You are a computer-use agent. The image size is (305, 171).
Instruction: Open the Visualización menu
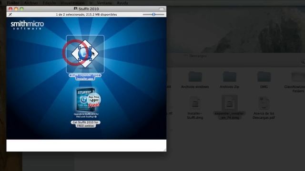72,3
